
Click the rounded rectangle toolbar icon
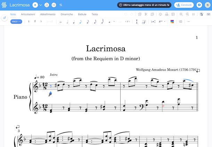(x=181, y=22)
